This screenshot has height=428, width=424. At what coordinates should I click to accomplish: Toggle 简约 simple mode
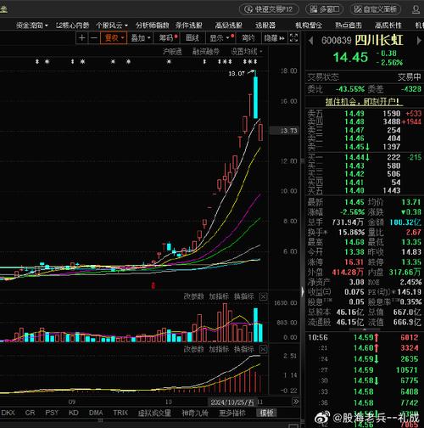(x=248, y=38)
